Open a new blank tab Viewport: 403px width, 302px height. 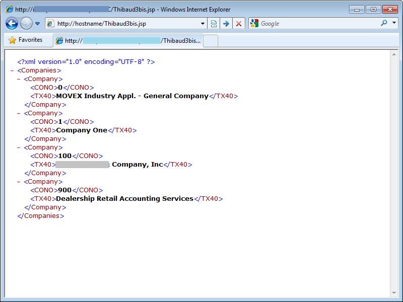click(211, 41)
